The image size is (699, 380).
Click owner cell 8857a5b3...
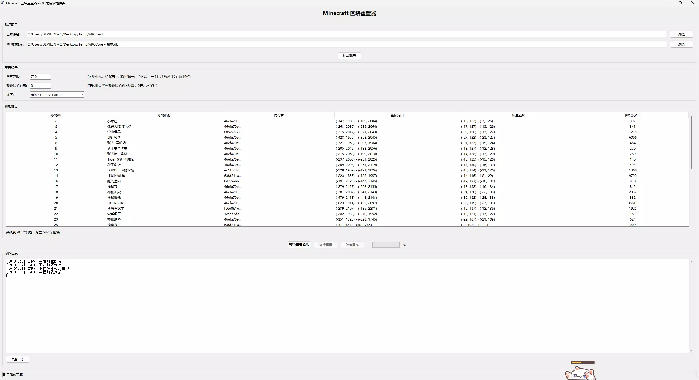pyautogui.click(x=233, y=132)
